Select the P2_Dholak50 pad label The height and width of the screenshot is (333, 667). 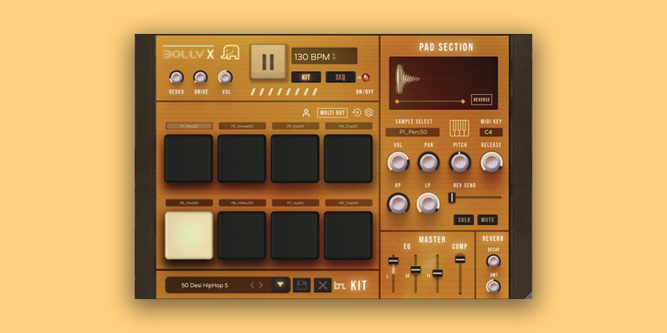tap(242, 126)
